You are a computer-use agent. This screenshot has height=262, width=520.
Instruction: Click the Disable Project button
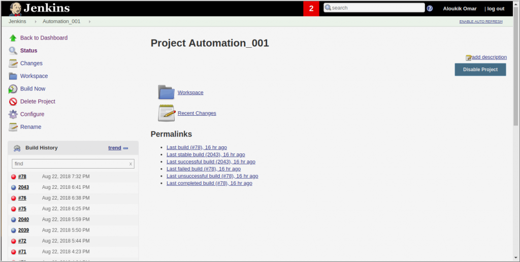pos(480,70)
